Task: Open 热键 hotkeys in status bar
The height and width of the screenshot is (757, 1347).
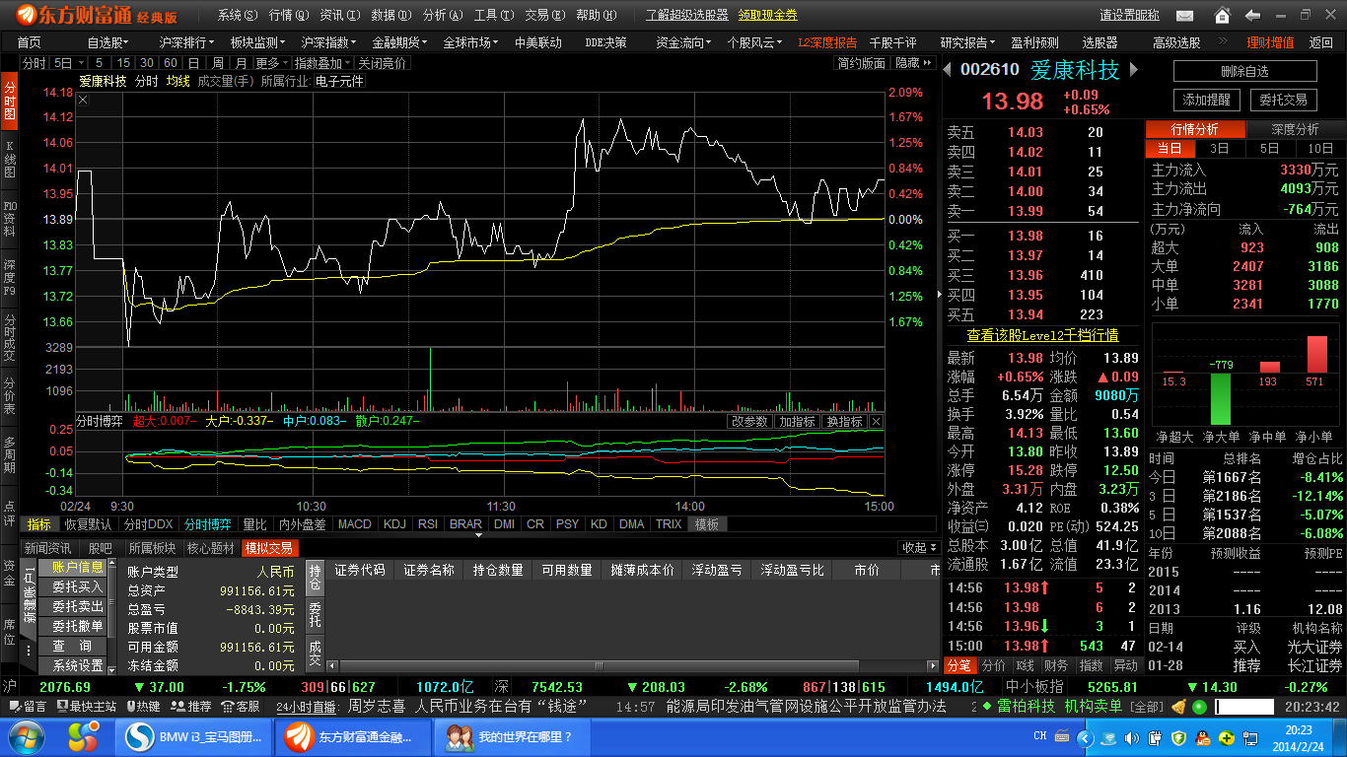Action: point(141,707)
